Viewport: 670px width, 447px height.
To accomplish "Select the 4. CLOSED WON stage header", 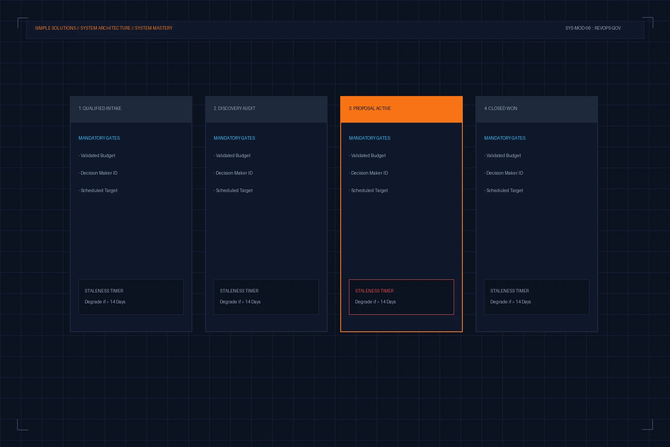I will (537, 109).
